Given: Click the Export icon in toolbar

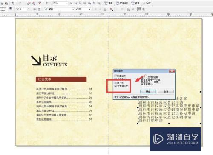Looking at the screenshot, I should click(34, 3).
